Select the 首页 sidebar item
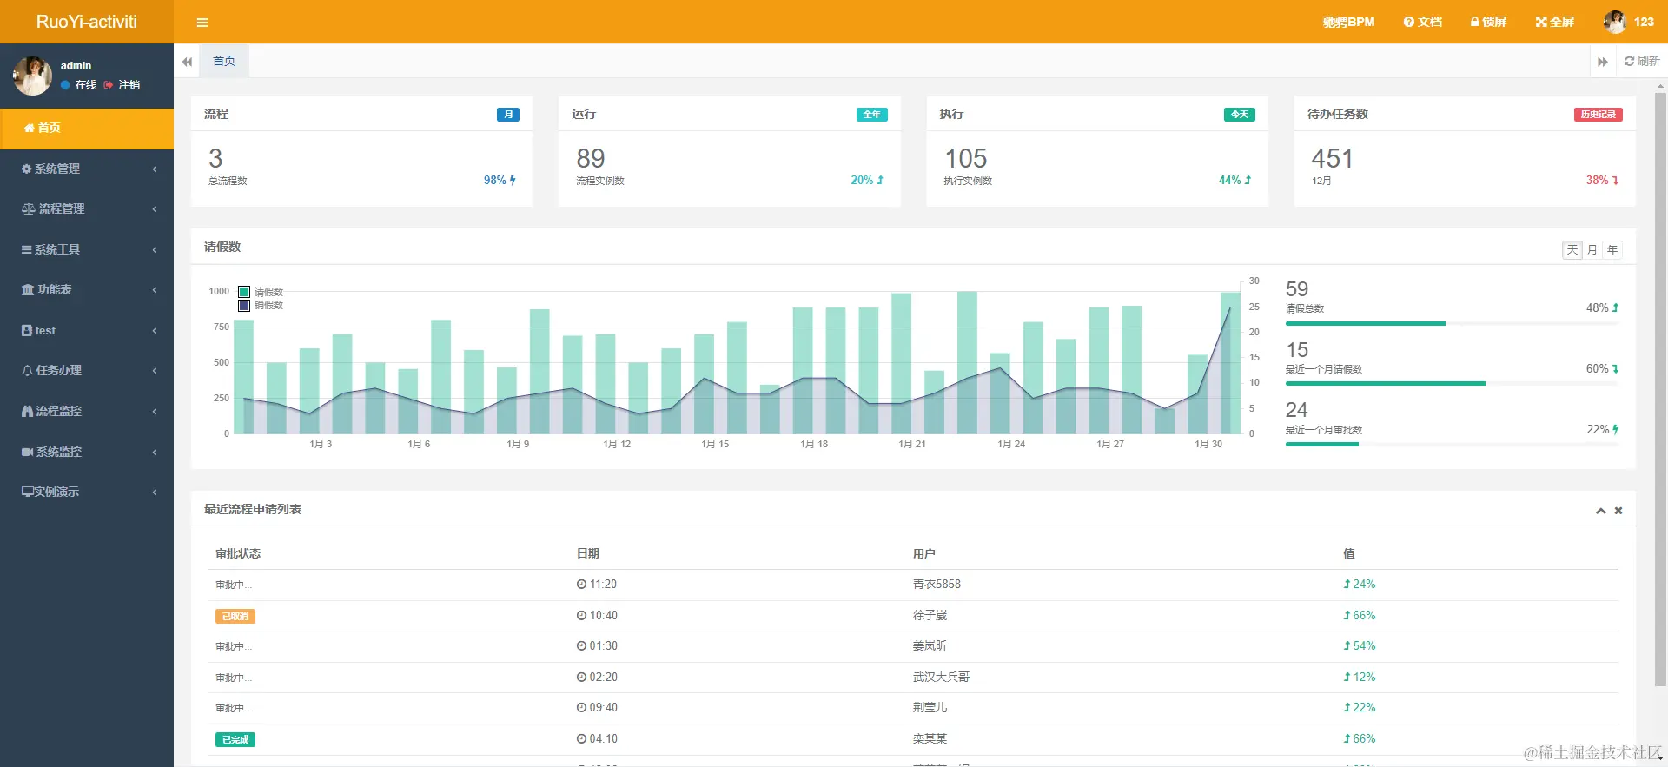 pyautogui.click(x=87, y=128)
